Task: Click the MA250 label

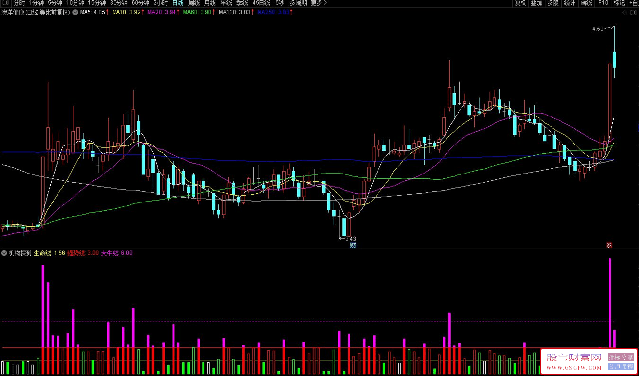Action: [x=273, y=13]
